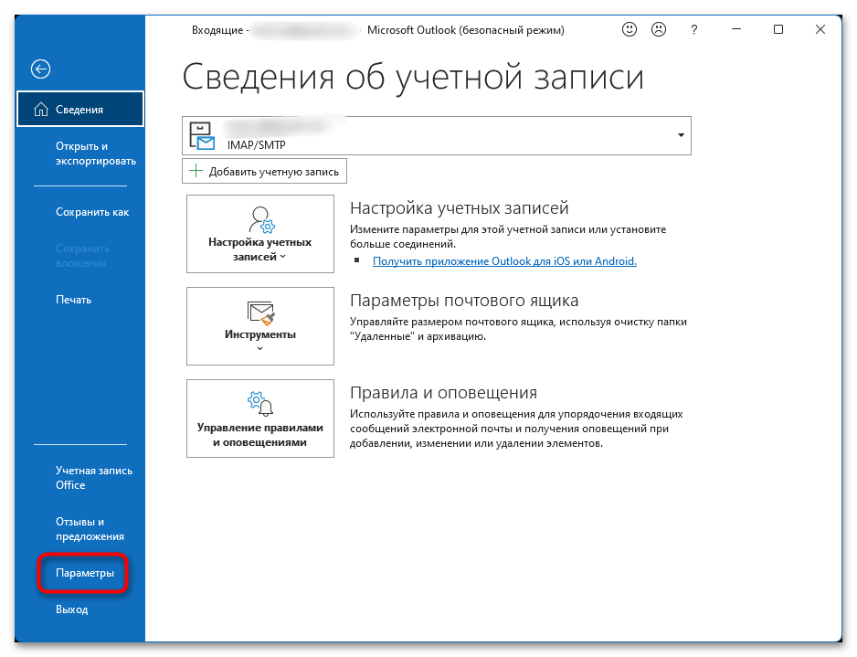The width and height of the screenshot is (857, 657).
Task: Open Параметры in the sidebar
Action: (x=85, y=573)
